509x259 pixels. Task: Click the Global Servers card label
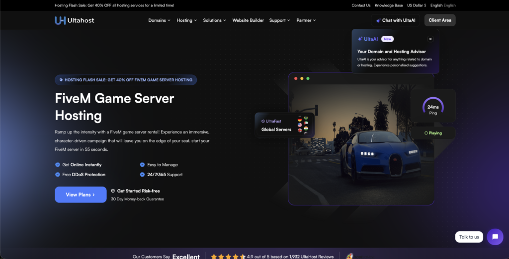(x=276, y=129)
